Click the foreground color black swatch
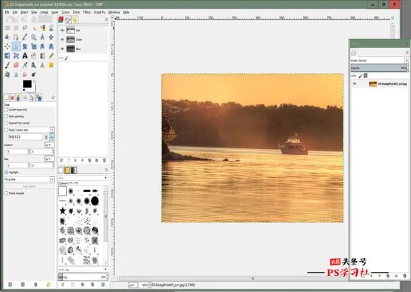This screenshot has height=292, width=411. point(27,84)
